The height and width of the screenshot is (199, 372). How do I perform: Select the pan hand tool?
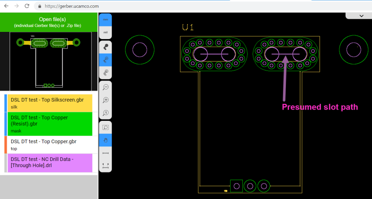(x=105, y=140)
